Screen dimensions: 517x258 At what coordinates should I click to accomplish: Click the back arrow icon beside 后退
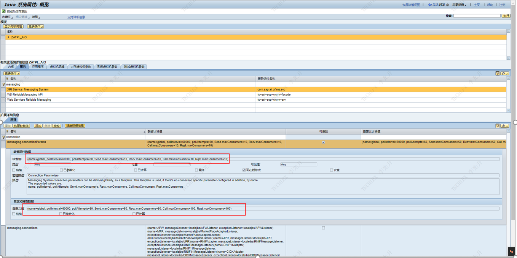pyautogui.click(x=429, y=5)
